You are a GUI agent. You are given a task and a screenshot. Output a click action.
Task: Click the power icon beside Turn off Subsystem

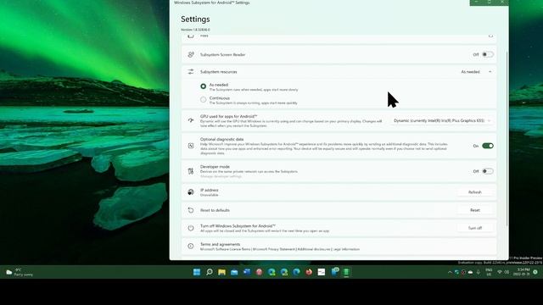[x=191, y=228]
